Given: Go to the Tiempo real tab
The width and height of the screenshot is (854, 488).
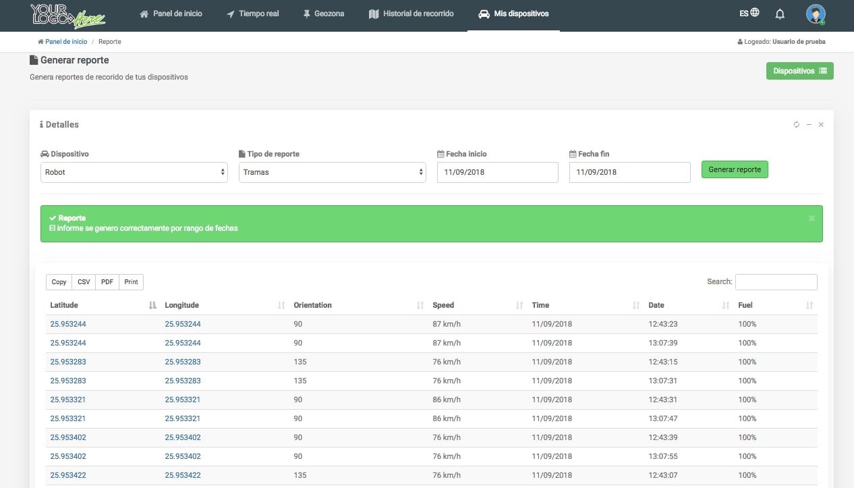Looking at the screenshot, I should (253, 13).
